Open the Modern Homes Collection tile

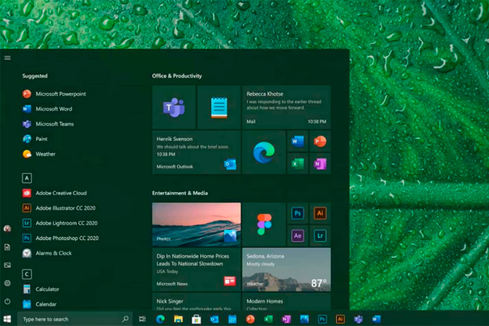(286, 302)
